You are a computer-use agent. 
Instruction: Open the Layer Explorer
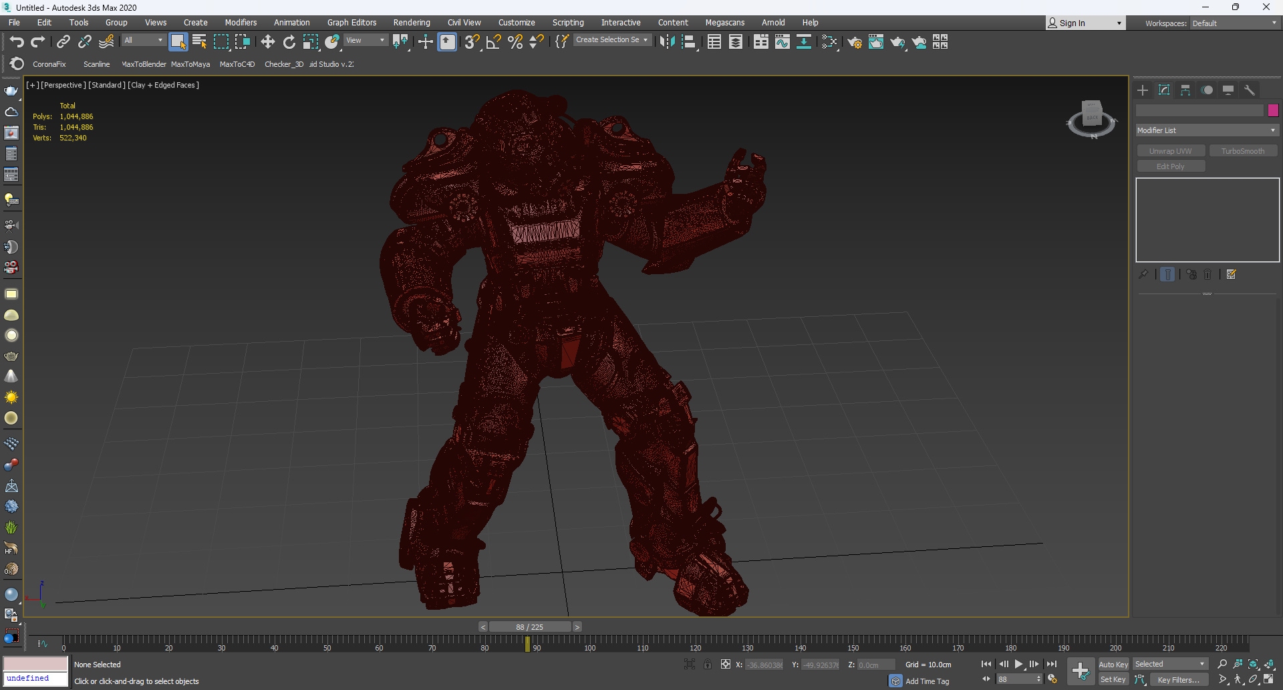click(736, 42)
